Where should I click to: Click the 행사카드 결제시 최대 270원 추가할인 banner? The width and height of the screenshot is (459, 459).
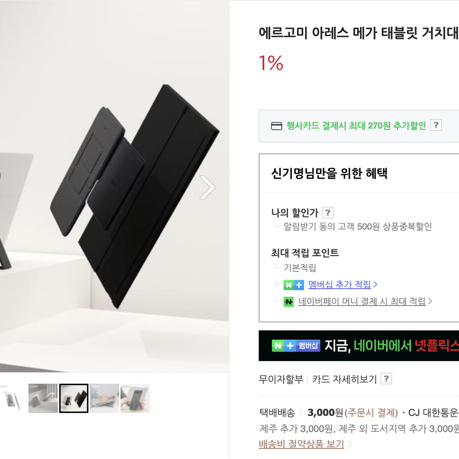point(359,126)
